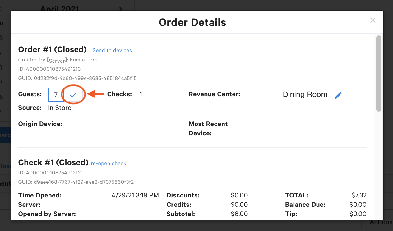Open the Actions button behind the dialog
393x231 pixels.
[x=381, y=222]
